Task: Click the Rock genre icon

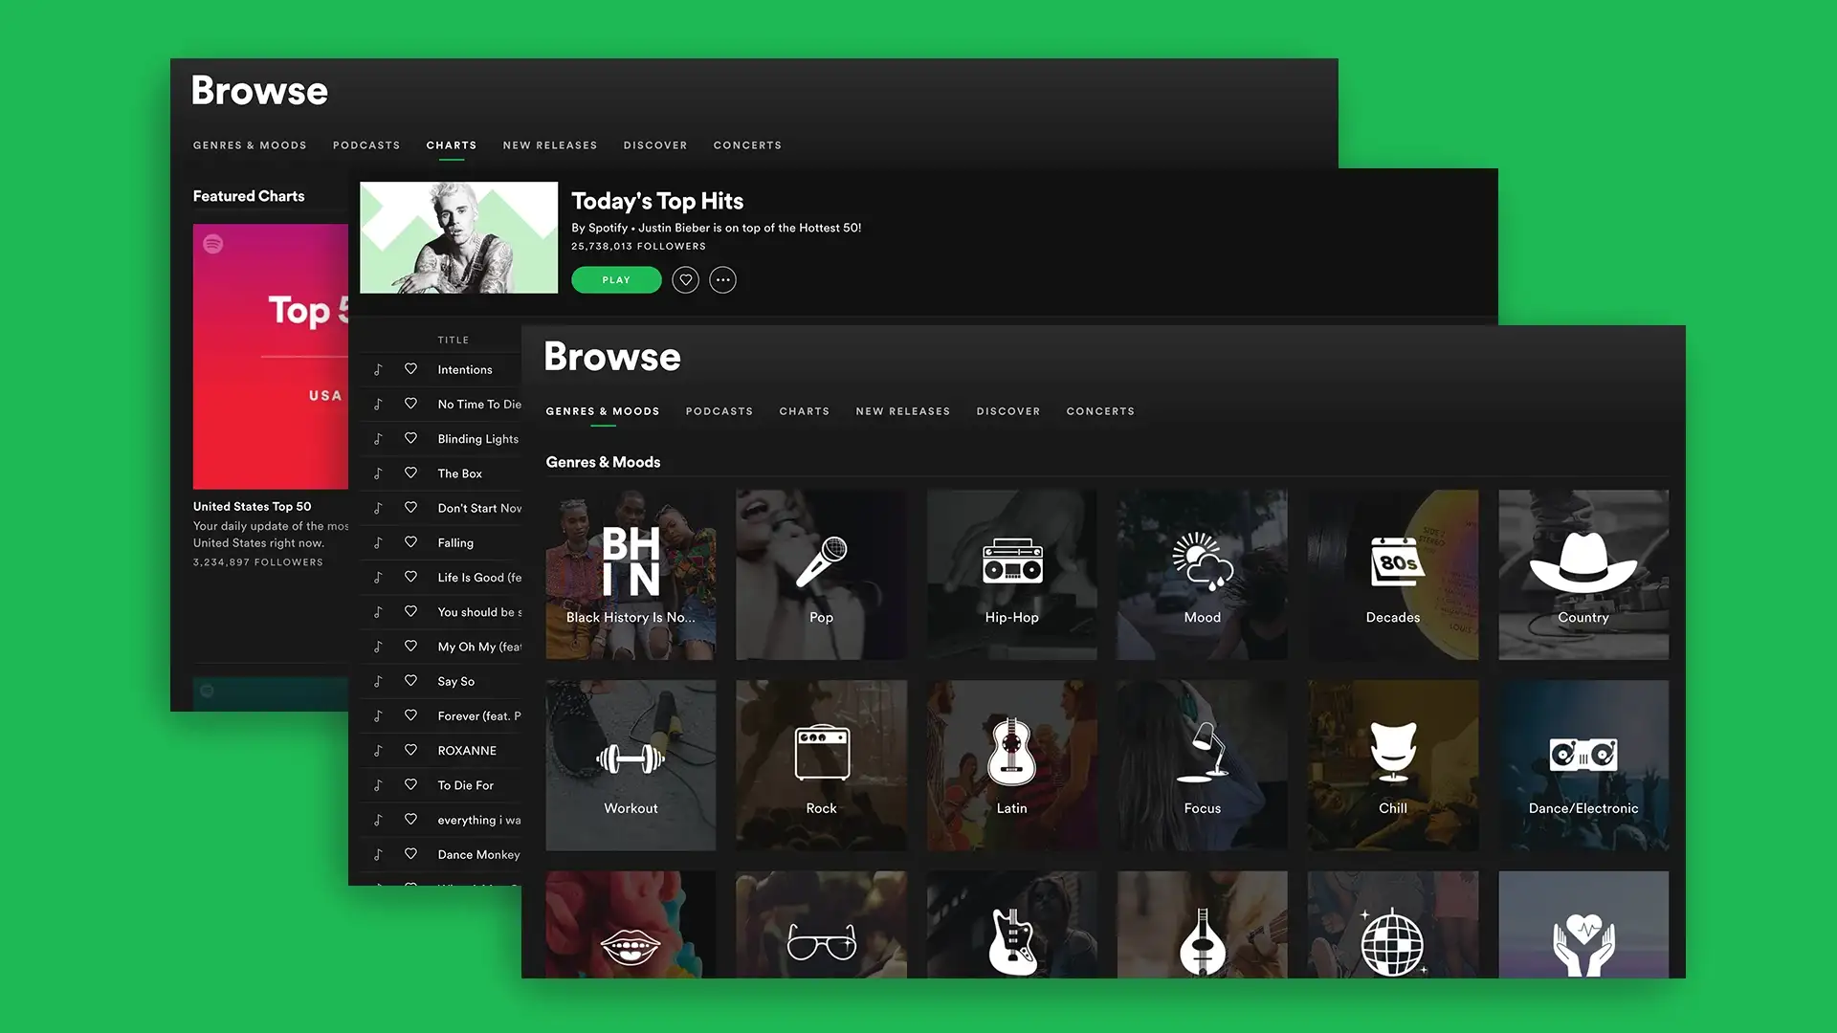Action: click(821, 765)
